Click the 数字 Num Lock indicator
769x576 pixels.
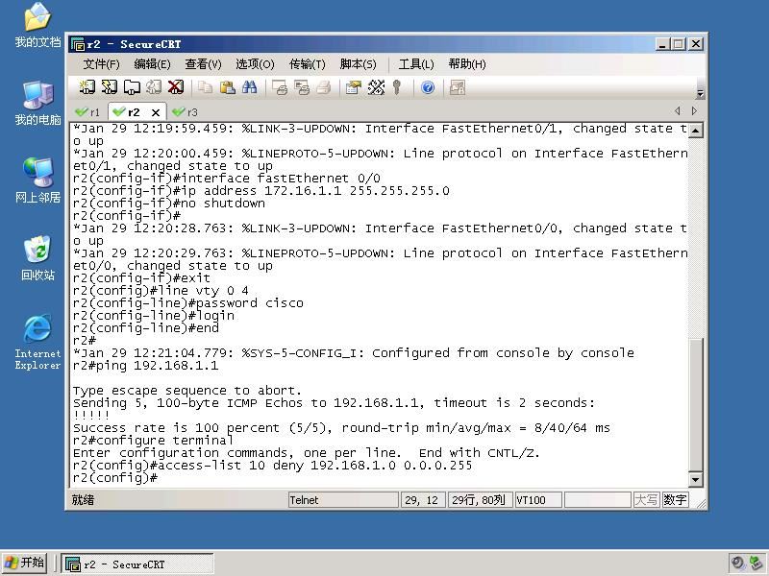coord(675,500)
